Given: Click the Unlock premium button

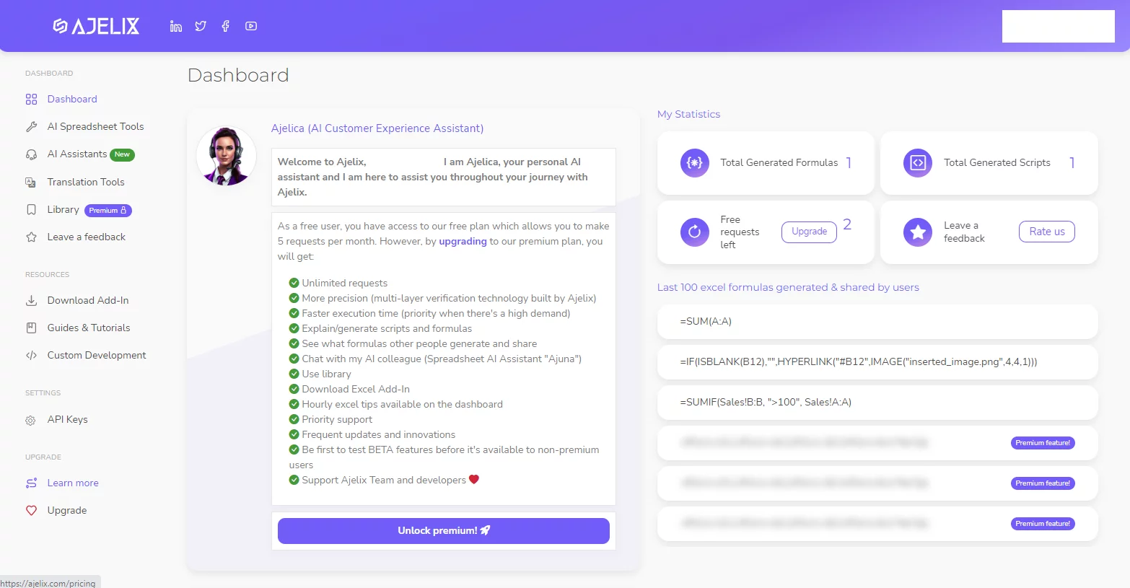Looking at the screenshot, I should click(442, 530).
